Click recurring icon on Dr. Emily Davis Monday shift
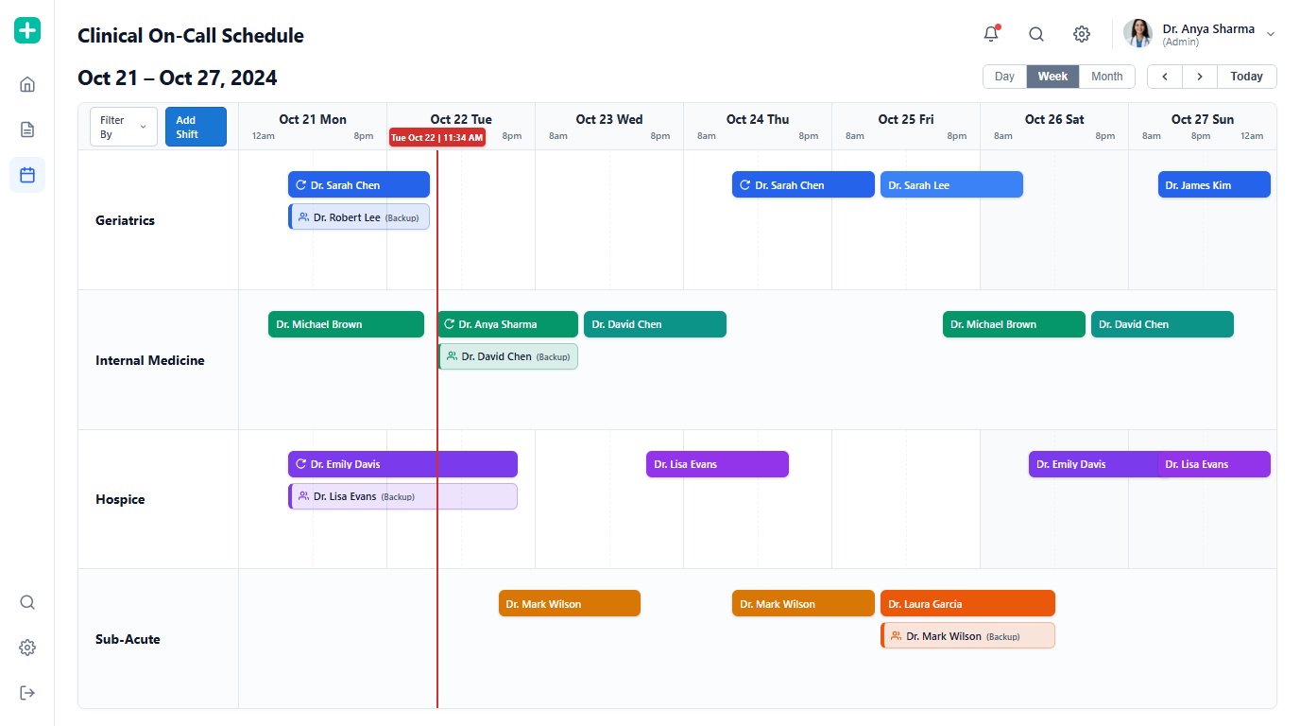 tap(301, 464)
